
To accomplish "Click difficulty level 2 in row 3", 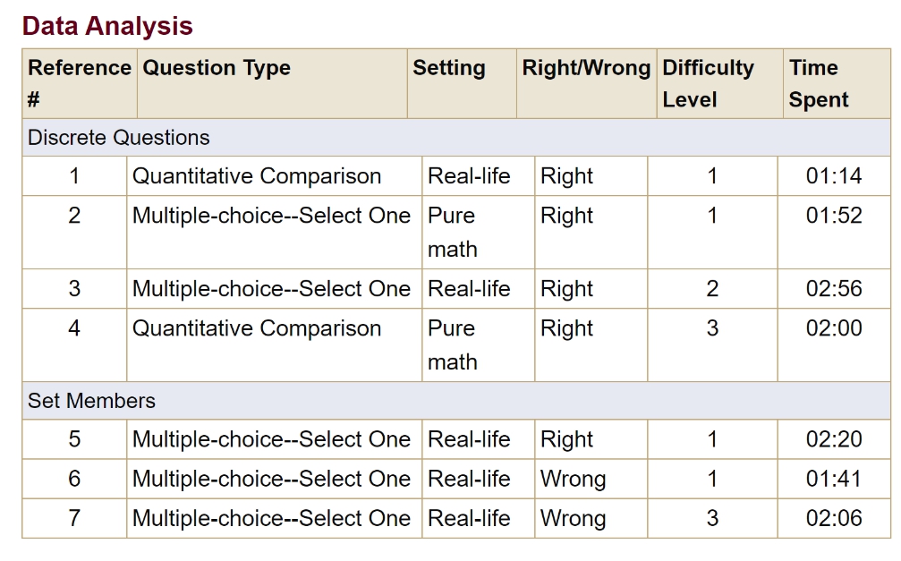I will 712,289.
